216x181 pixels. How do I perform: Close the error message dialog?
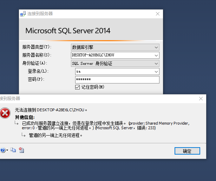click(201, 99)
